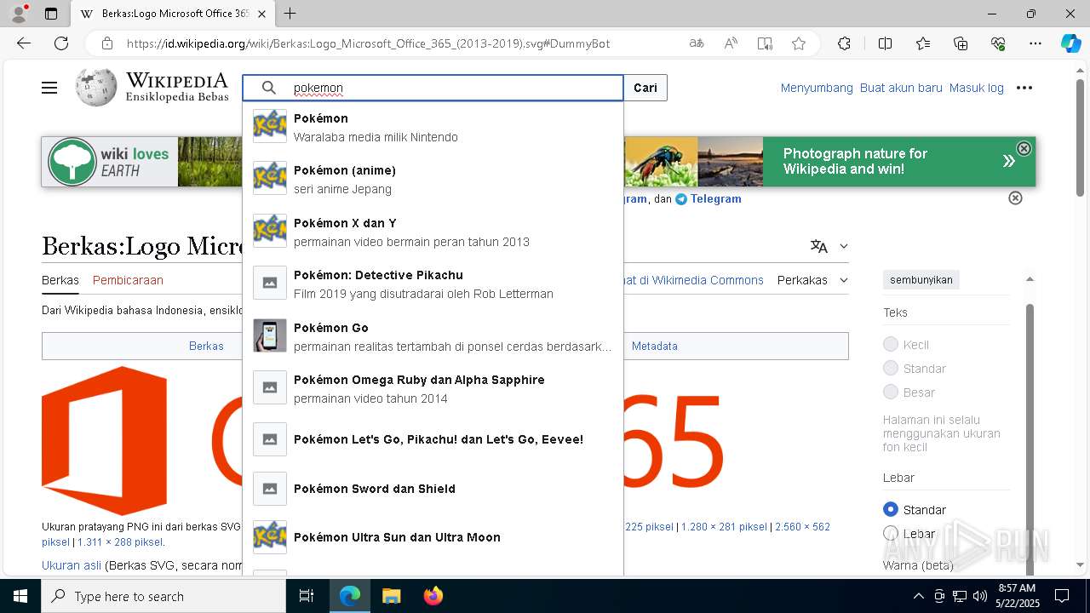Select the Besar text size radio

tap(891, 392)
